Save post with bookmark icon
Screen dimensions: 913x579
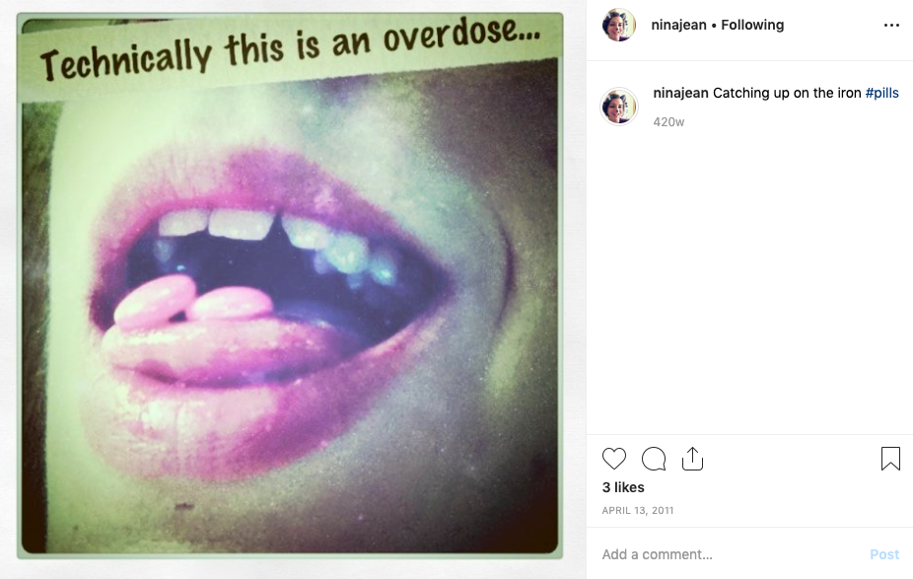pyautogui.click(x=890, y=459)
